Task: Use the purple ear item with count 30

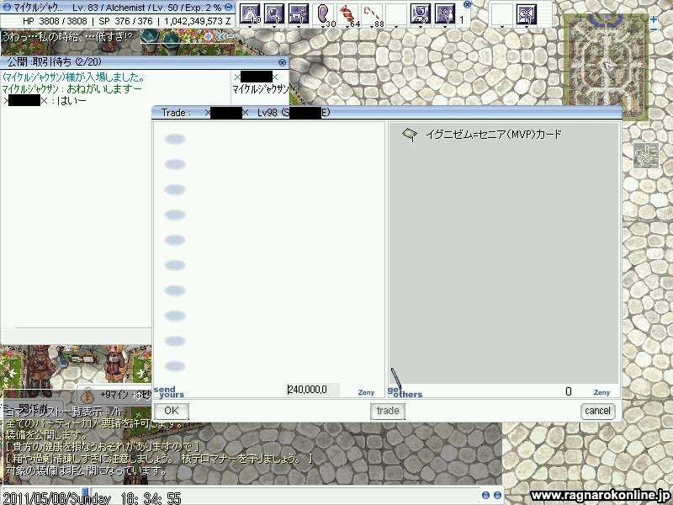Action: (323, 13)
